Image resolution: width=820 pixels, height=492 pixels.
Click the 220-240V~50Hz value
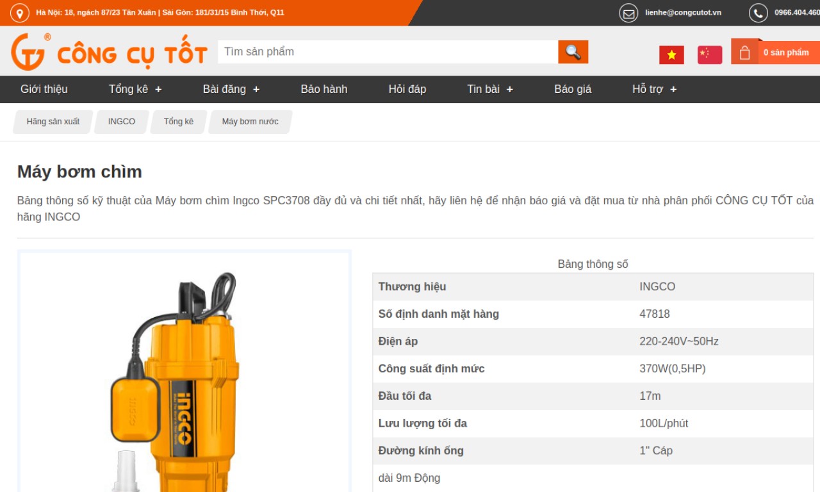point(679,341)
